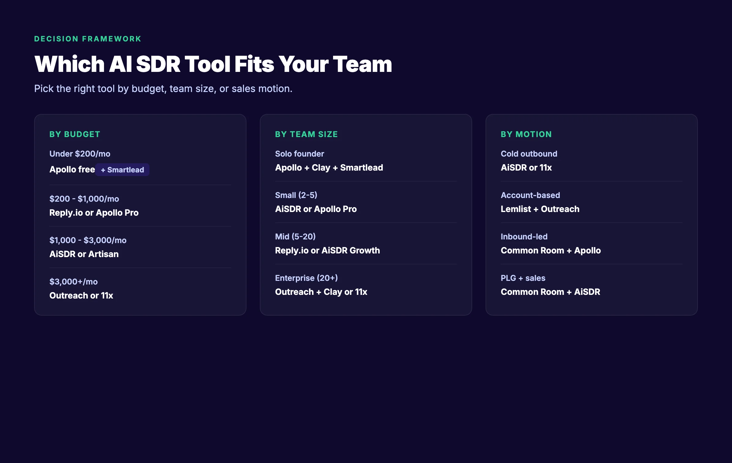Click 'Lemlist + Outreach' recommendation

pyautogui.click(x=540, y=209)
